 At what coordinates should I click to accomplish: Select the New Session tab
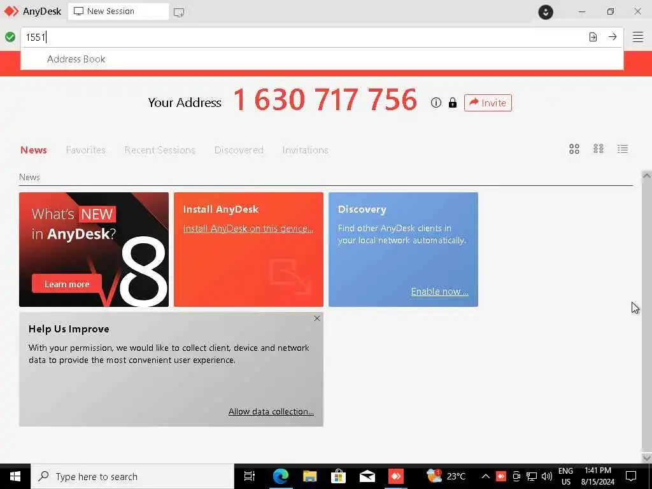click(x=118, y=11)
